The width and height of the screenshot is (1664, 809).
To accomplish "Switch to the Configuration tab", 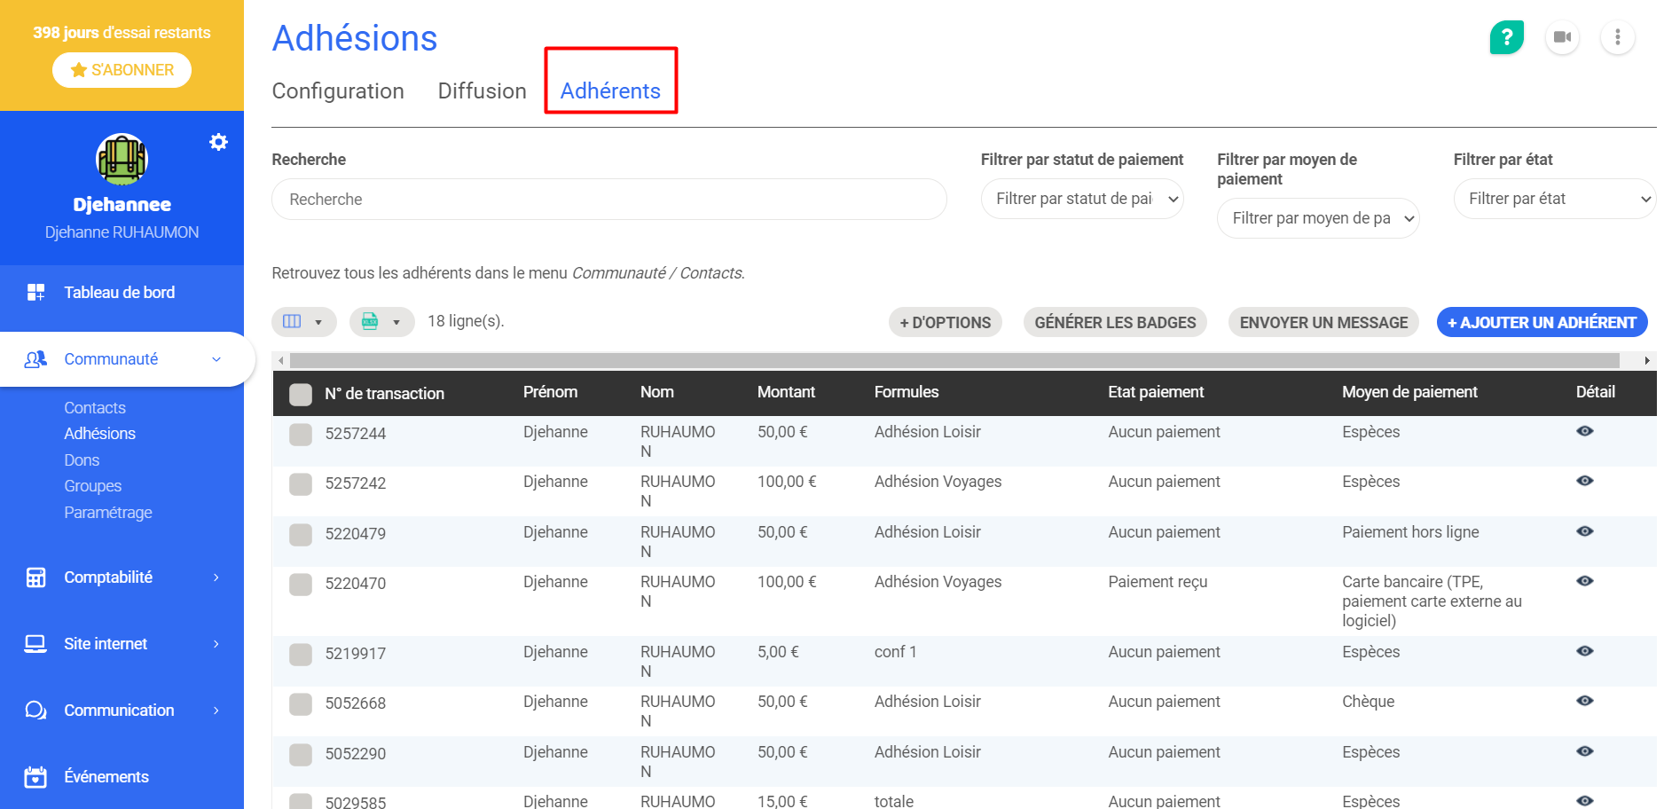I will [338, 91].
